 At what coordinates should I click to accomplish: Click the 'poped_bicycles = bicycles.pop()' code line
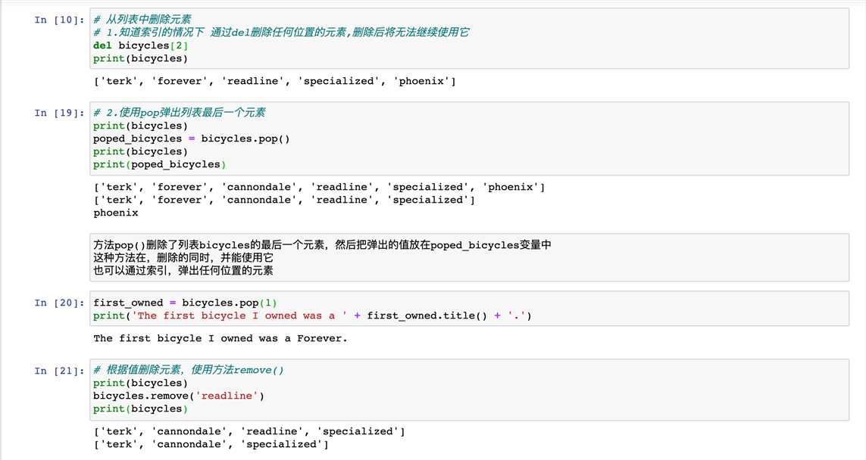click(x=192, y=138)
